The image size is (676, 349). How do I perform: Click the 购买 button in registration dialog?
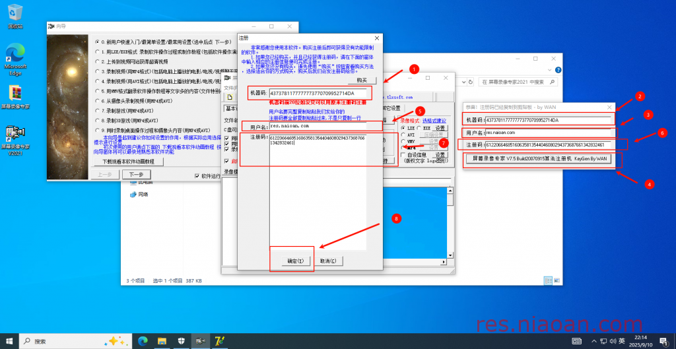click(x=362, y=80)
